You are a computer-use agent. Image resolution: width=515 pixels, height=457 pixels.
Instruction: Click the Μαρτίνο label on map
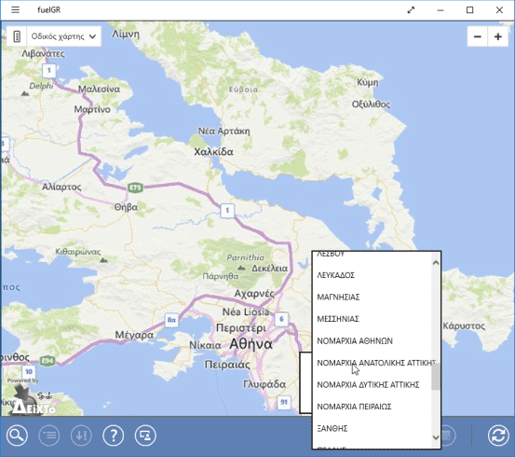92,109
